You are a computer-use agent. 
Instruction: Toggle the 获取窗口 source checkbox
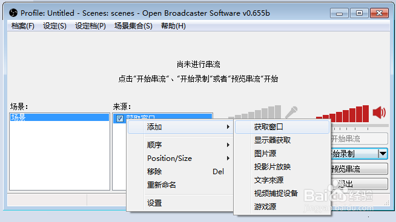click(x=120, y=118)
